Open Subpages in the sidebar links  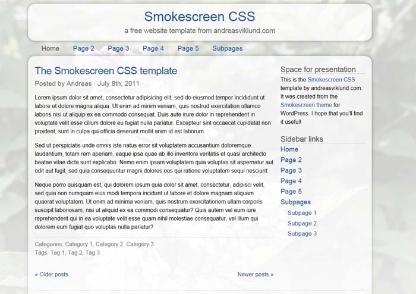[295, 202]
